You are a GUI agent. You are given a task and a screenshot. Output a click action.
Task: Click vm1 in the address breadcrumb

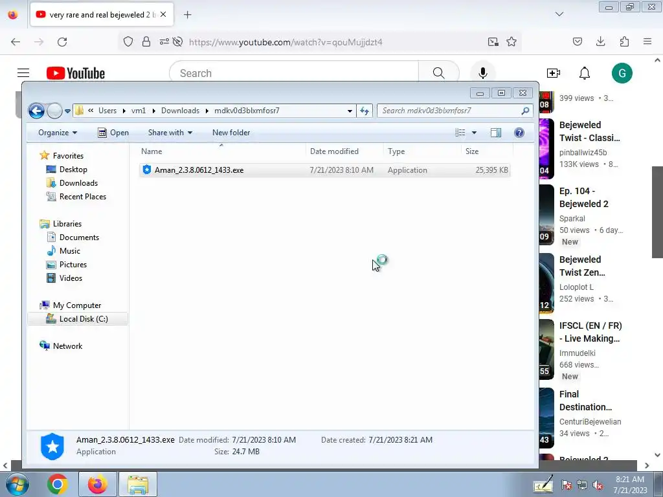pyautogui.click(x=139, y=111)
